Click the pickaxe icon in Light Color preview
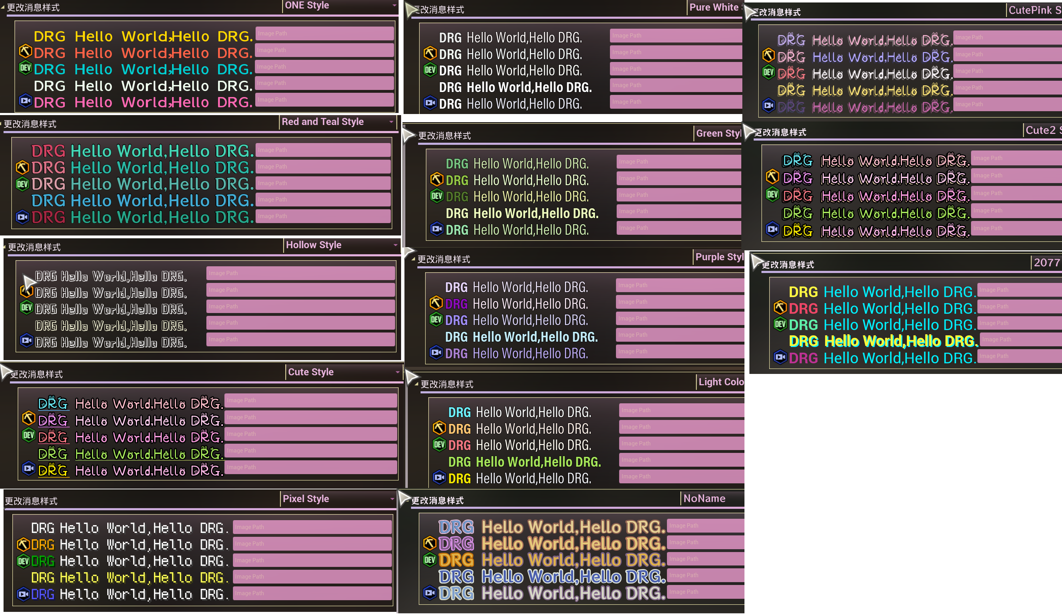Viewport: 1062px width, 614px height. coord(439,427)
